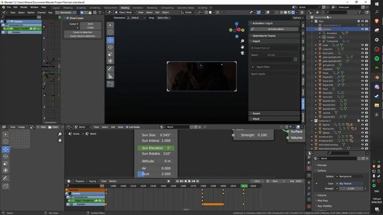
Task: Click the auto-keying record dot in timeline
Action: [169, 181]
